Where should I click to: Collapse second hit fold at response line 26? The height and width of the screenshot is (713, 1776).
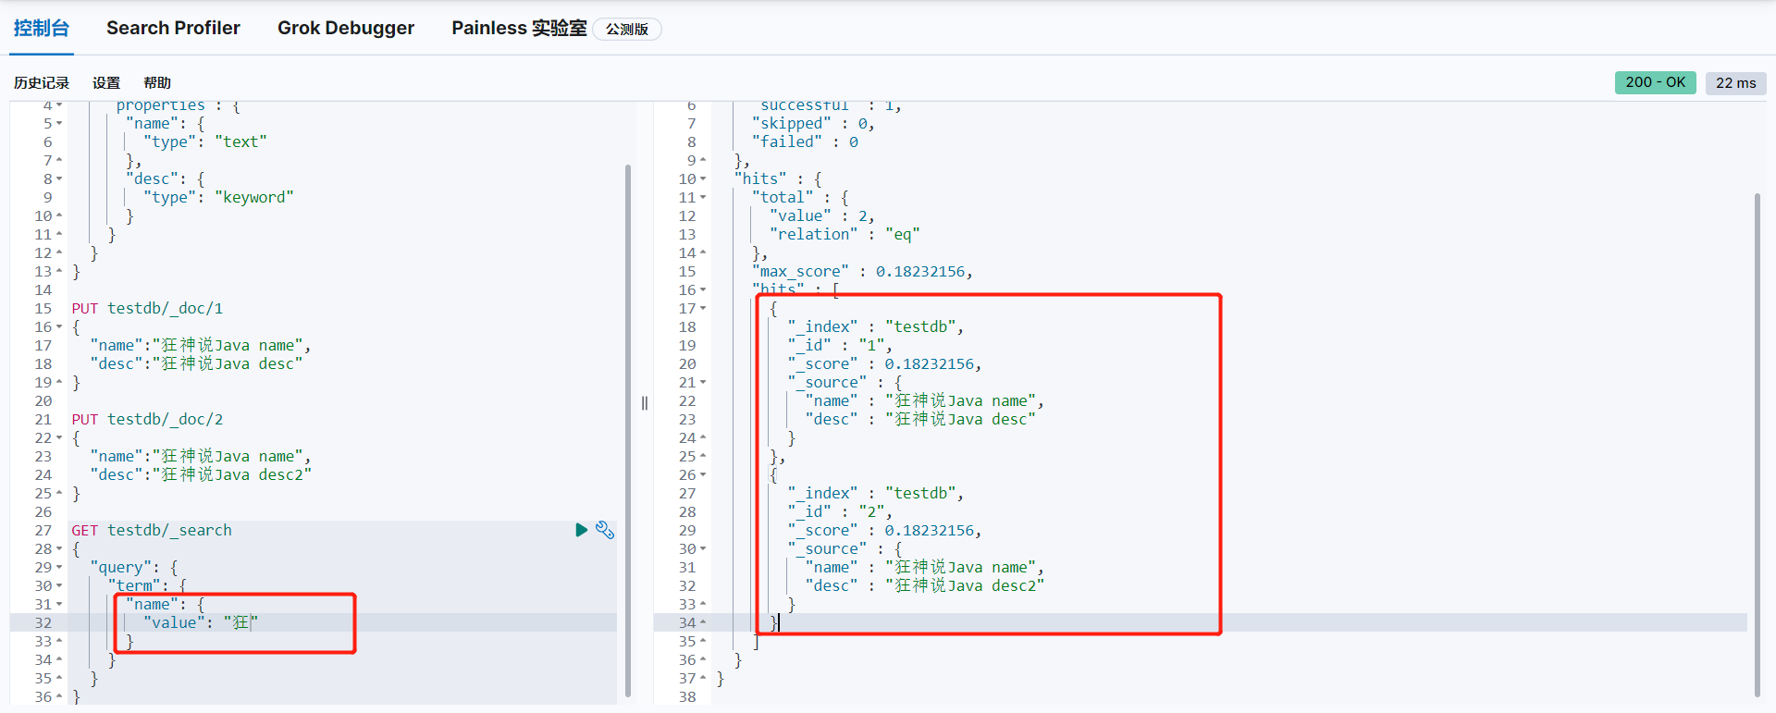click(x=703, y=474)
